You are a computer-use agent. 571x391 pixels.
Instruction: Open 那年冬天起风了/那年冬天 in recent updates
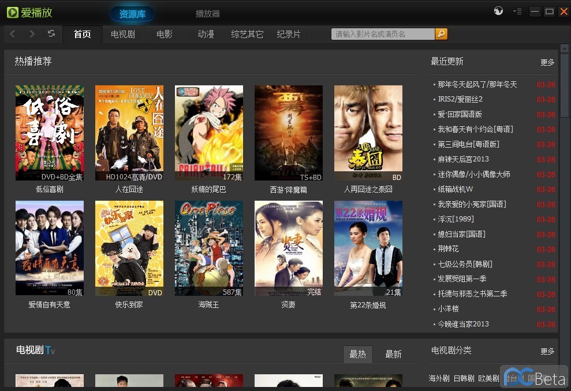(477, 84)
